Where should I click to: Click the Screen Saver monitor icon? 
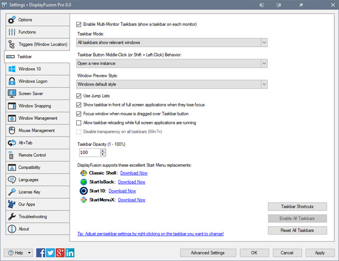point(11,93)
